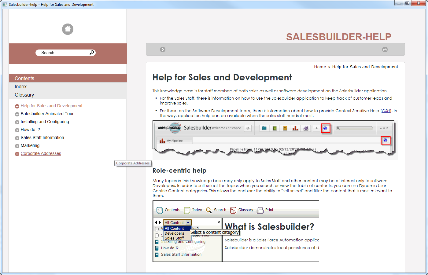Click the Role-centric help heading
This screenshot has height=275, width=428.
point(179,170)
